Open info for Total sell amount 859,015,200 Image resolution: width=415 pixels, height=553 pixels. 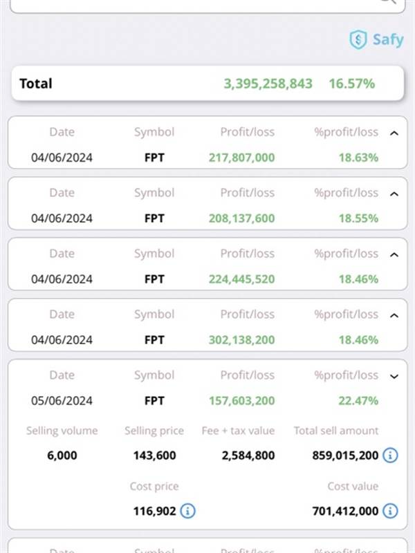coord(390,456)
